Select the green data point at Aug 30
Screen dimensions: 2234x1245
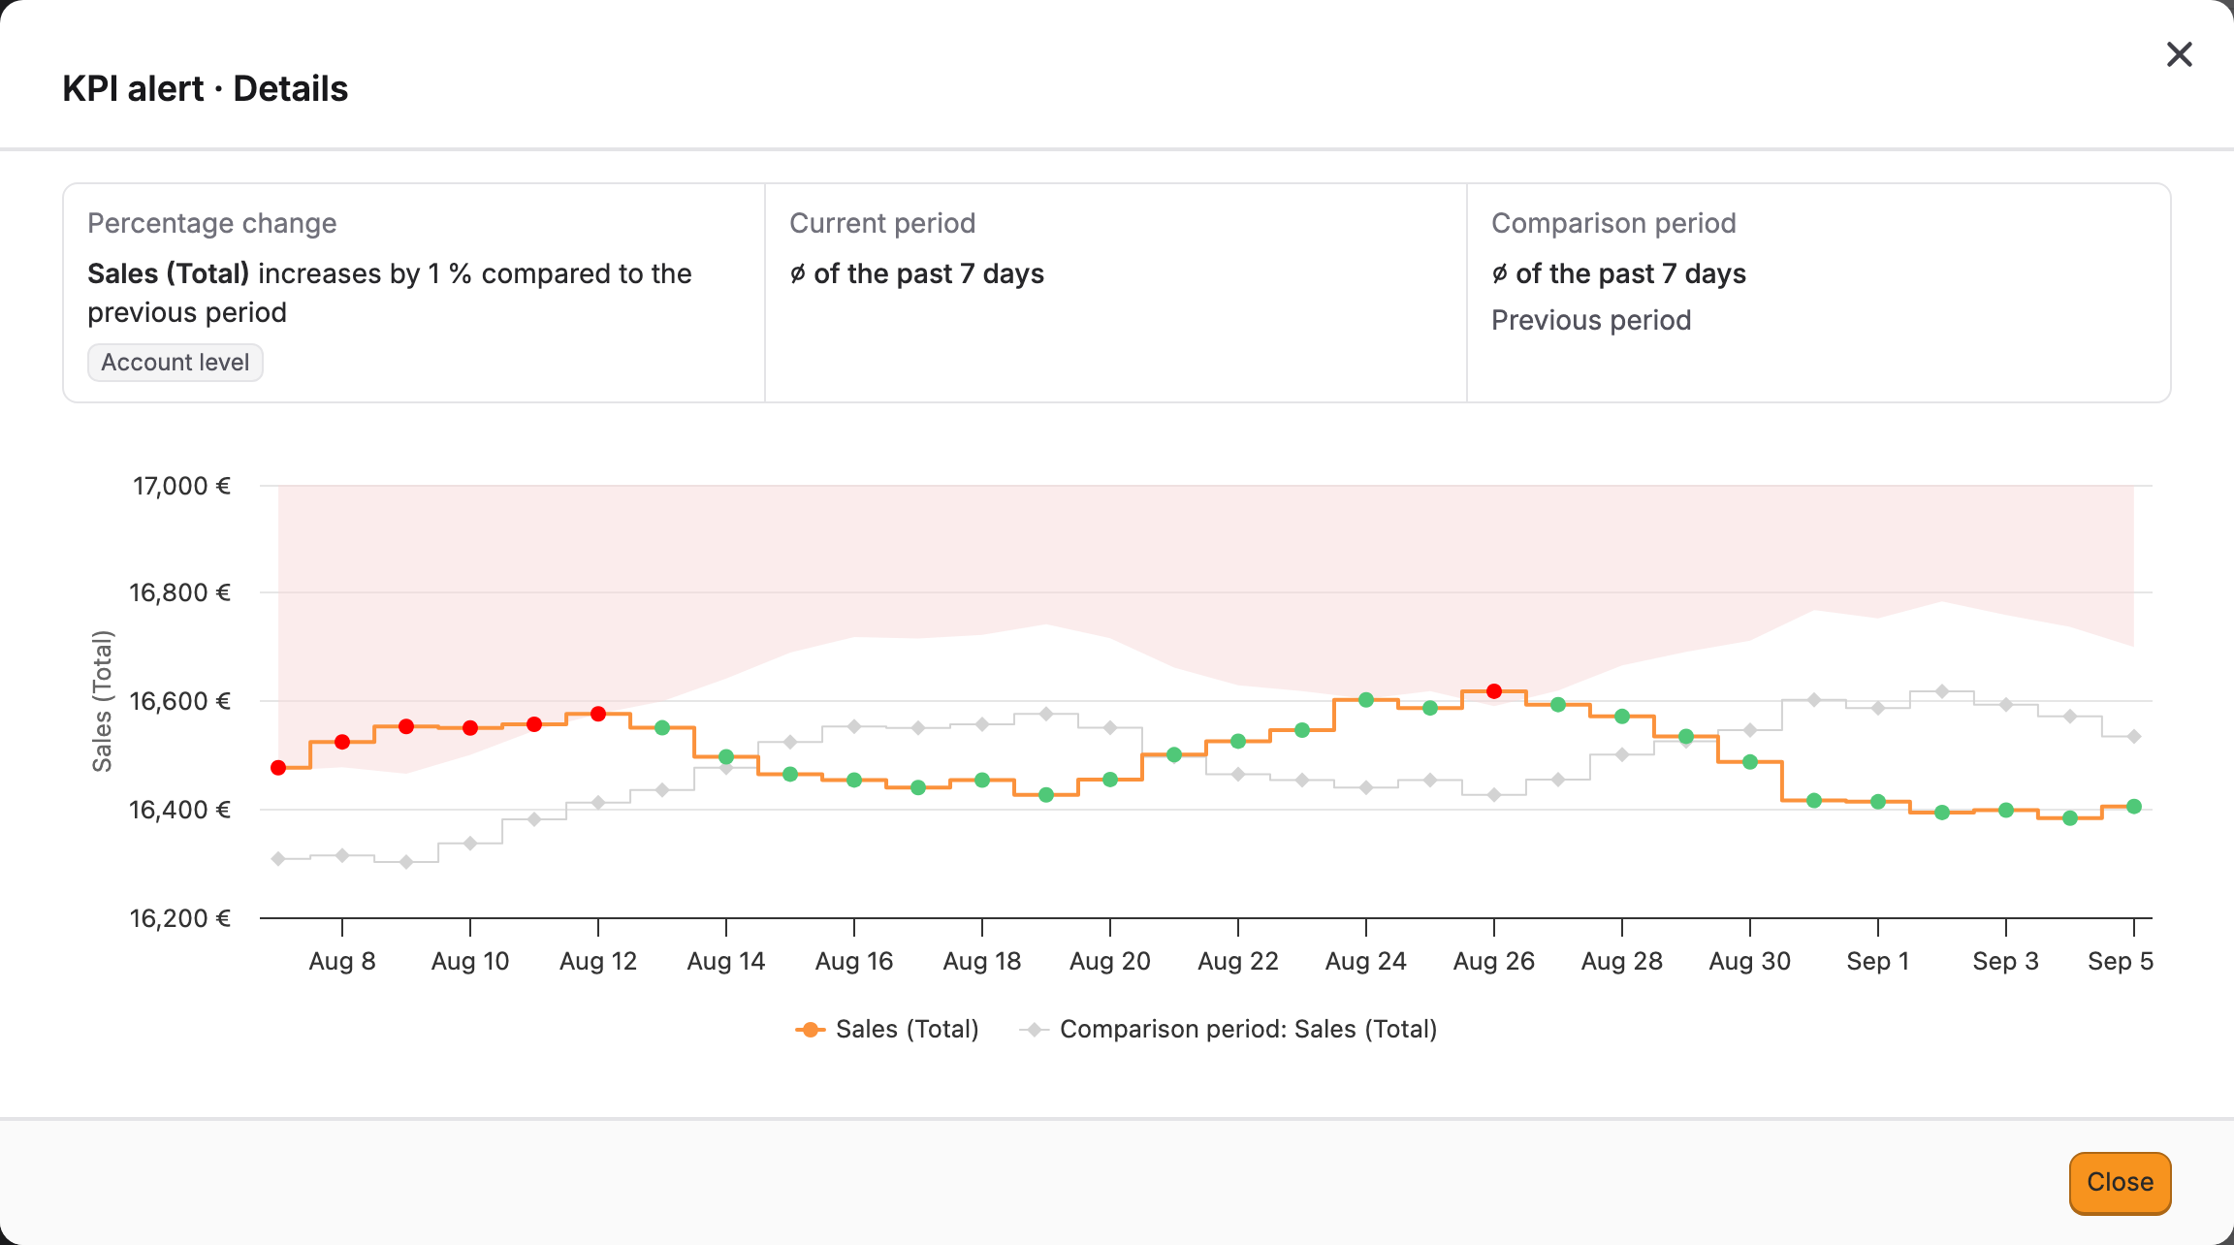pos(1750,762)
